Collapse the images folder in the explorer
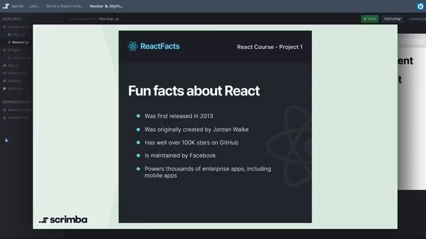Image resolution: width=426 pixels, height=239 pixels. 12,50
